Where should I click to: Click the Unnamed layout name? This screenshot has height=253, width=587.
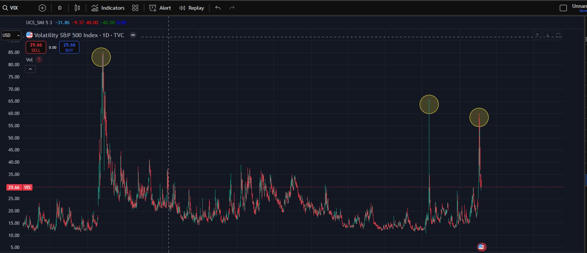coord(579,6)
